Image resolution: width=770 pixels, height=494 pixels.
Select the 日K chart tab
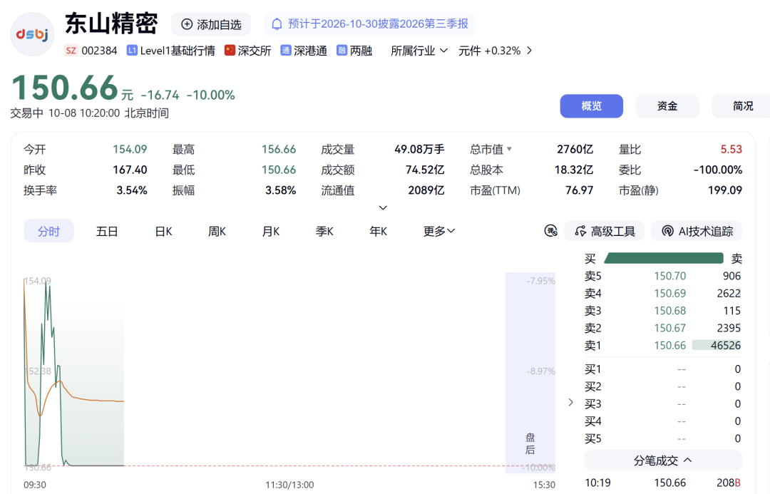(163, 231)
